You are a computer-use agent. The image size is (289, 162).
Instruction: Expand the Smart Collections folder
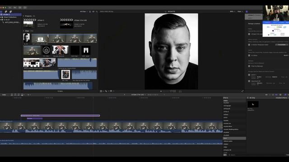point(0,17)
